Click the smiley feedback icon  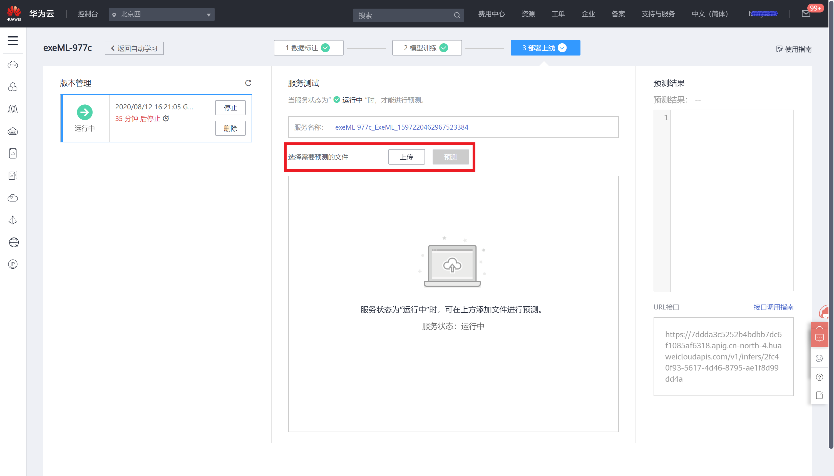point(819,358)
